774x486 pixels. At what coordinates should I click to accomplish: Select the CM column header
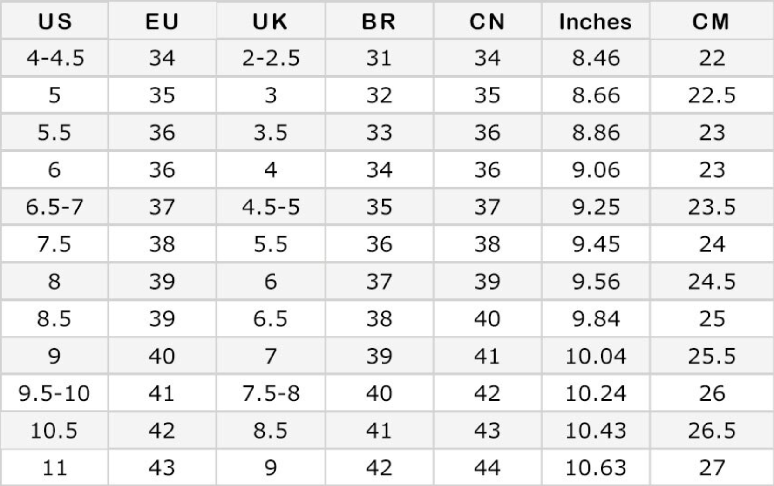tap(711, 21)
